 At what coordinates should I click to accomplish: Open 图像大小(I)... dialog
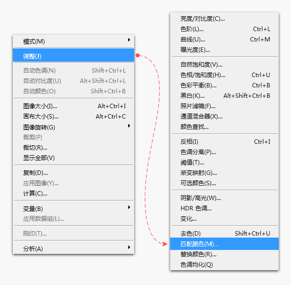click(73, 106)
